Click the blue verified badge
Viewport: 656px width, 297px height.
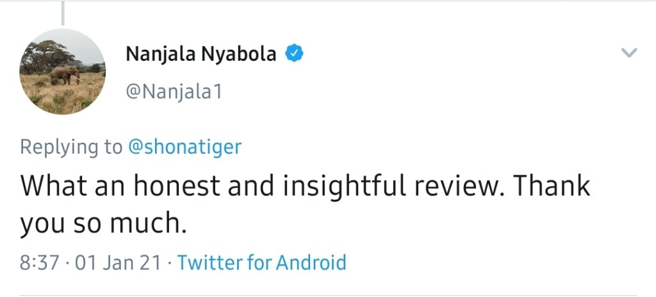click(x=293, y=54)
